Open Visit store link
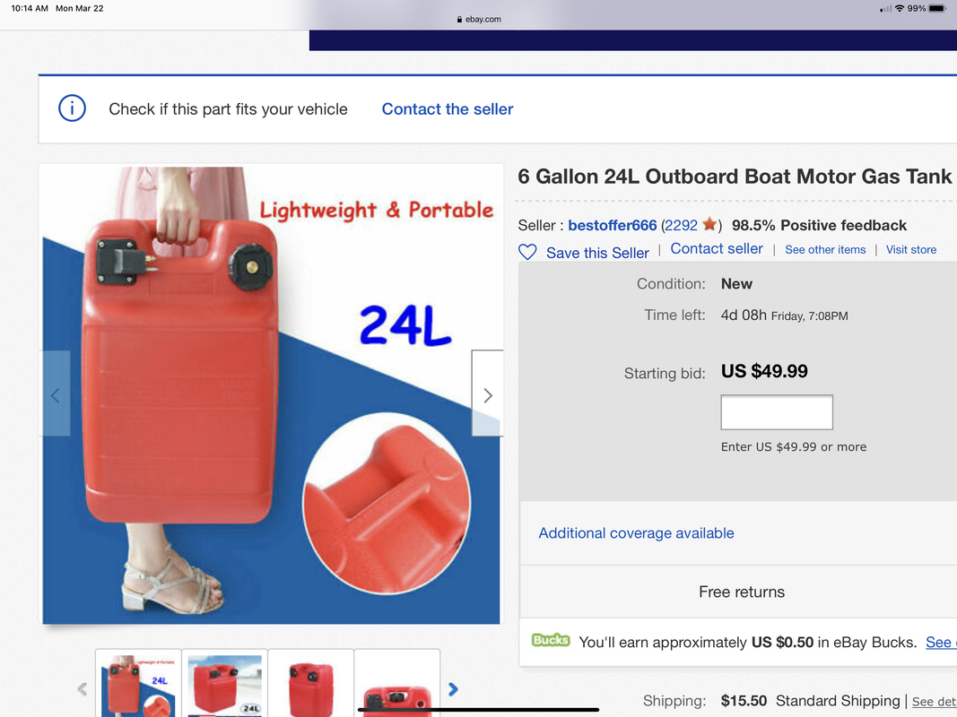This screenshot has width=957, height=717. [x=911, y=249]
